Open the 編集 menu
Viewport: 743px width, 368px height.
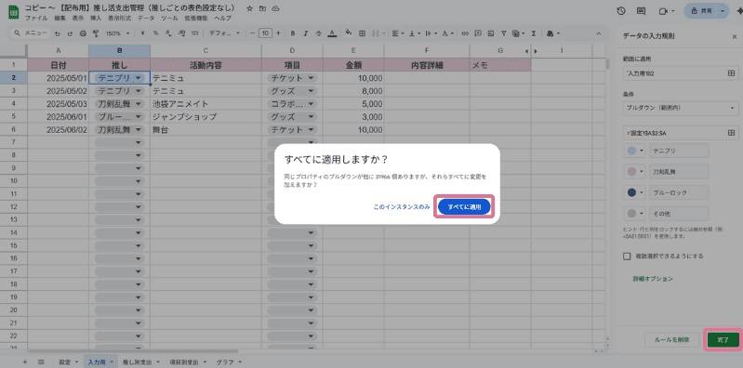60,18
